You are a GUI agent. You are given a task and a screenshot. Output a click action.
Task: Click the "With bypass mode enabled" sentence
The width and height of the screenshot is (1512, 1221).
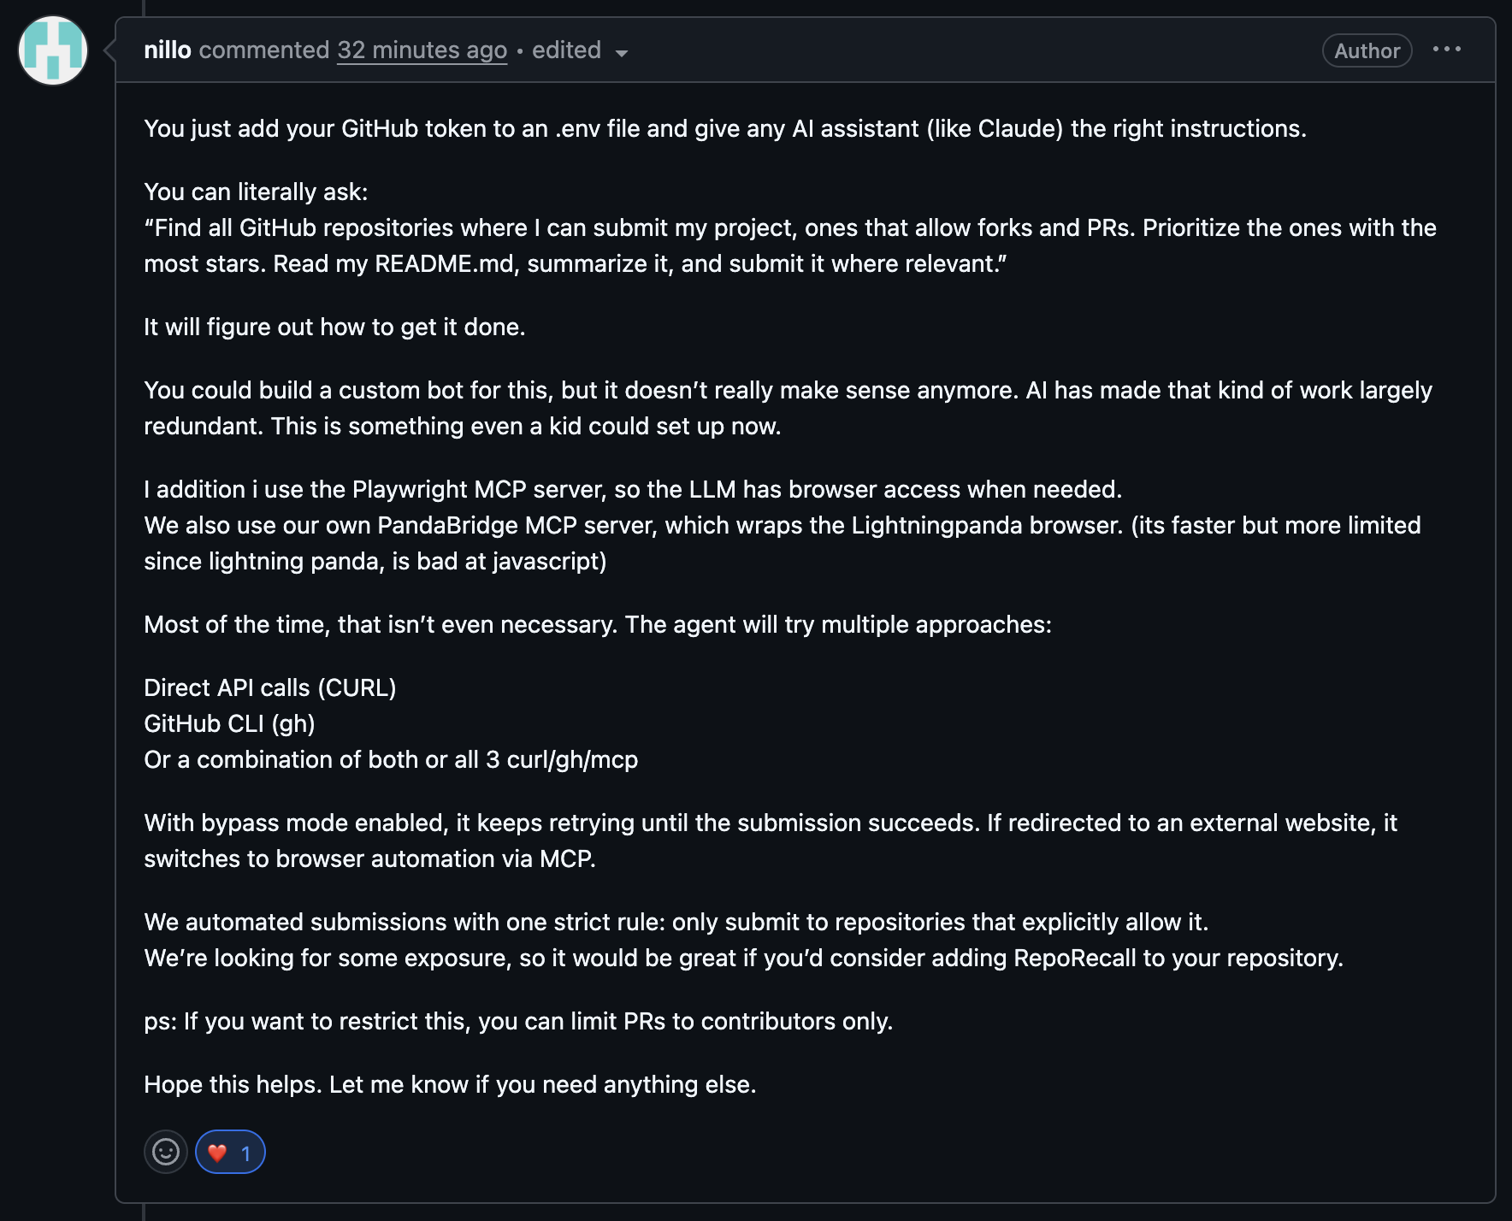(770, 823)
